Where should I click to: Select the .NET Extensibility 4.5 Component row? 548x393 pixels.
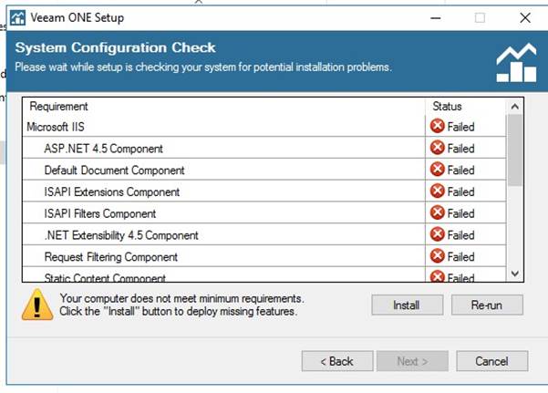264,235
